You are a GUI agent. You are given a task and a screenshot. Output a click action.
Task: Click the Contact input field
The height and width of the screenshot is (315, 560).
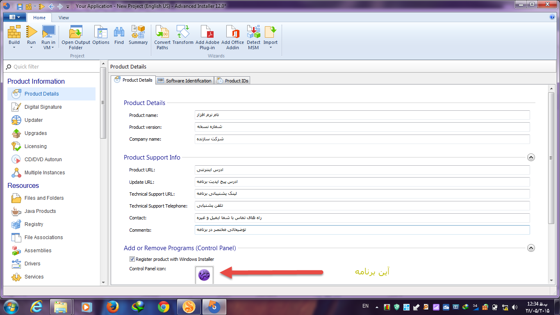pyautogui.click(x=362, y=218)
